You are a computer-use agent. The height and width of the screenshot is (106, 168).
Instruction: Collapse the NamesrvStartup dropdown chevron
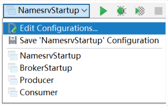coord(84,11)
